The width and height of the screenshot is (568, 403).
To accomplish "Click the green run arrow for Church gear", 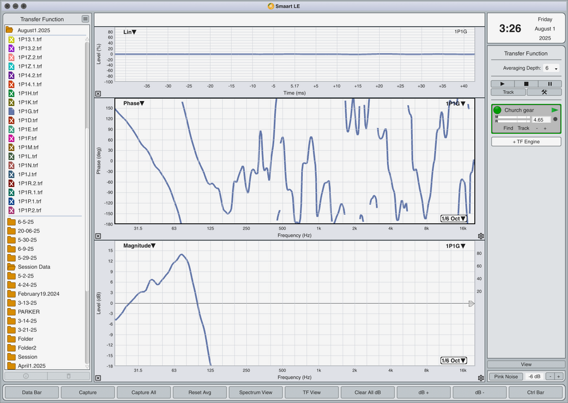I will (555, 110).
